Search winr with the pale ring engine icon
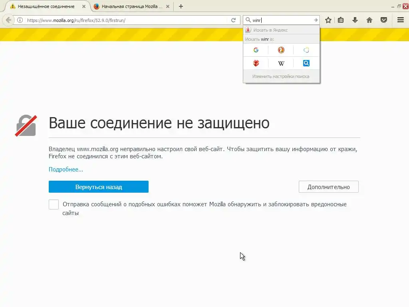Screen dimensions: 409x307 (306, 50)
